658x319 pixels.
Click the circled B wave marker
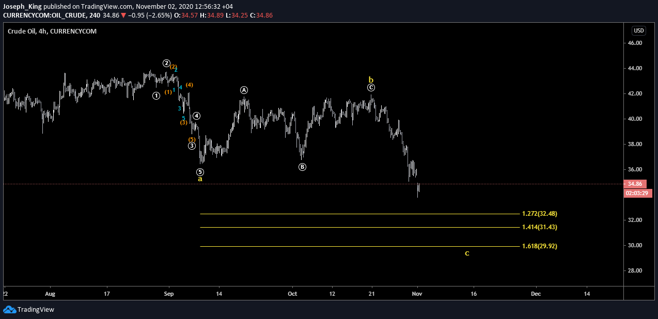pyautogui.click(x=303, y=167)
